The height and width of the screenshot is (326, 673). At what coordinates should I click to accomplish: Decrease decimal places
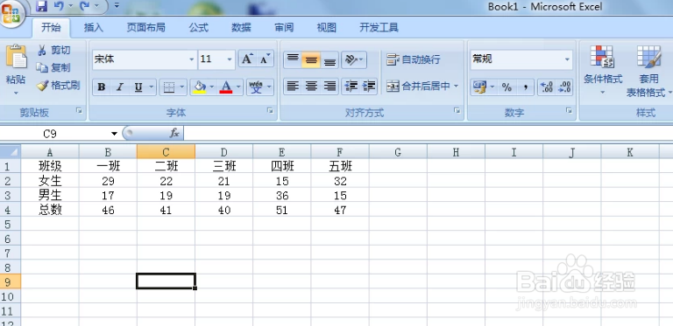click(564, 87)
